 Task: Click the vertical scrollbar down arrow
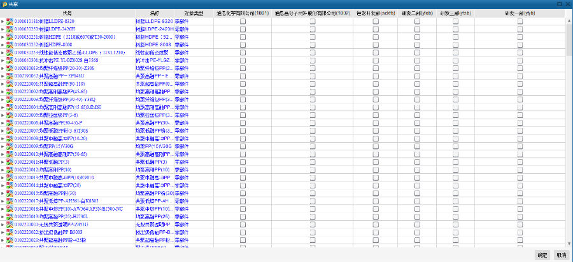click(569, 244)
